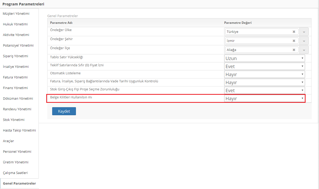This screenshot has width=319, height=189.
Task: Open the Proje Seçme Zorunluluğu dropdown
Action: coord(264,90)
